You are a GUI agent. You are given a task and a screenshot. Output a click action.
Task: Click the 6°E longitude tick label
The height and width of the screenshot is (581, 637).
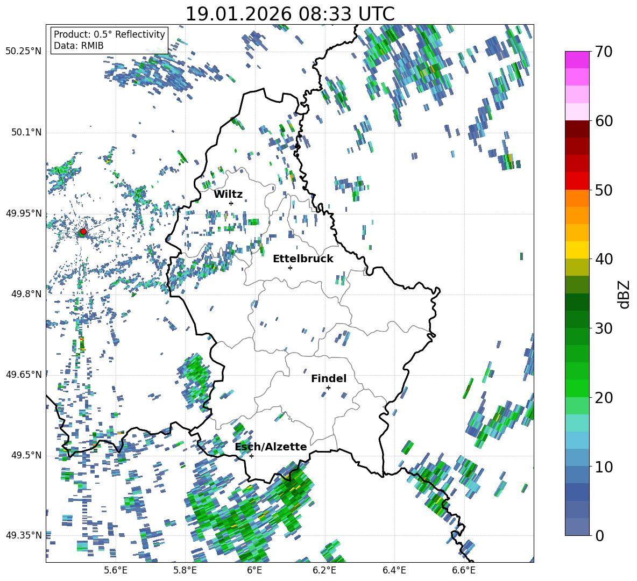254,571
